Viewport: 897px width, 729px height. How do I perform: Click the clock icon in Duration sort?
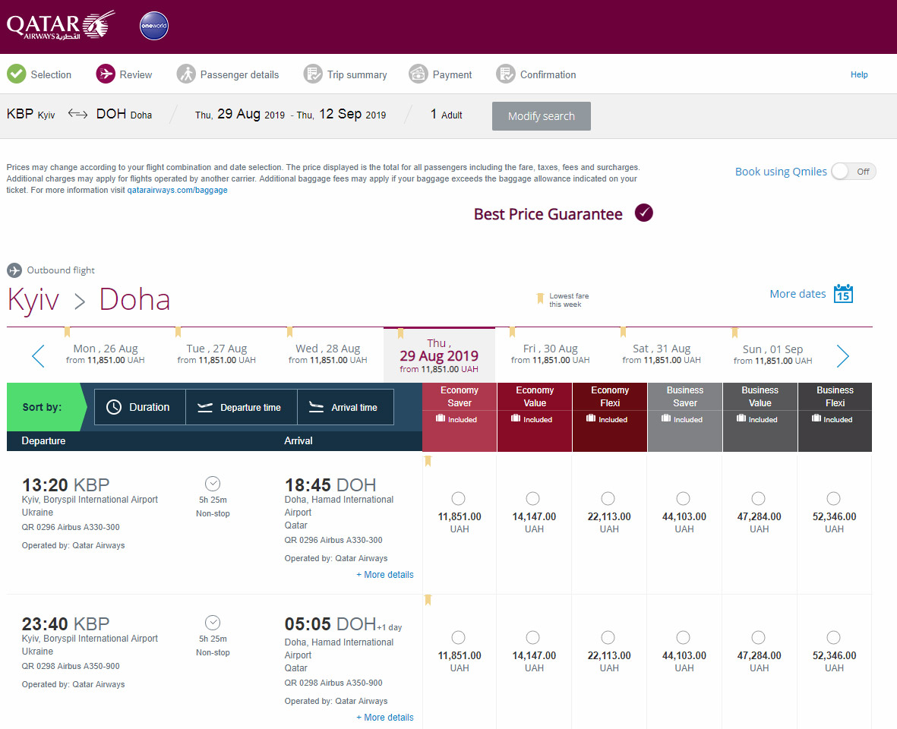point(114,407)
